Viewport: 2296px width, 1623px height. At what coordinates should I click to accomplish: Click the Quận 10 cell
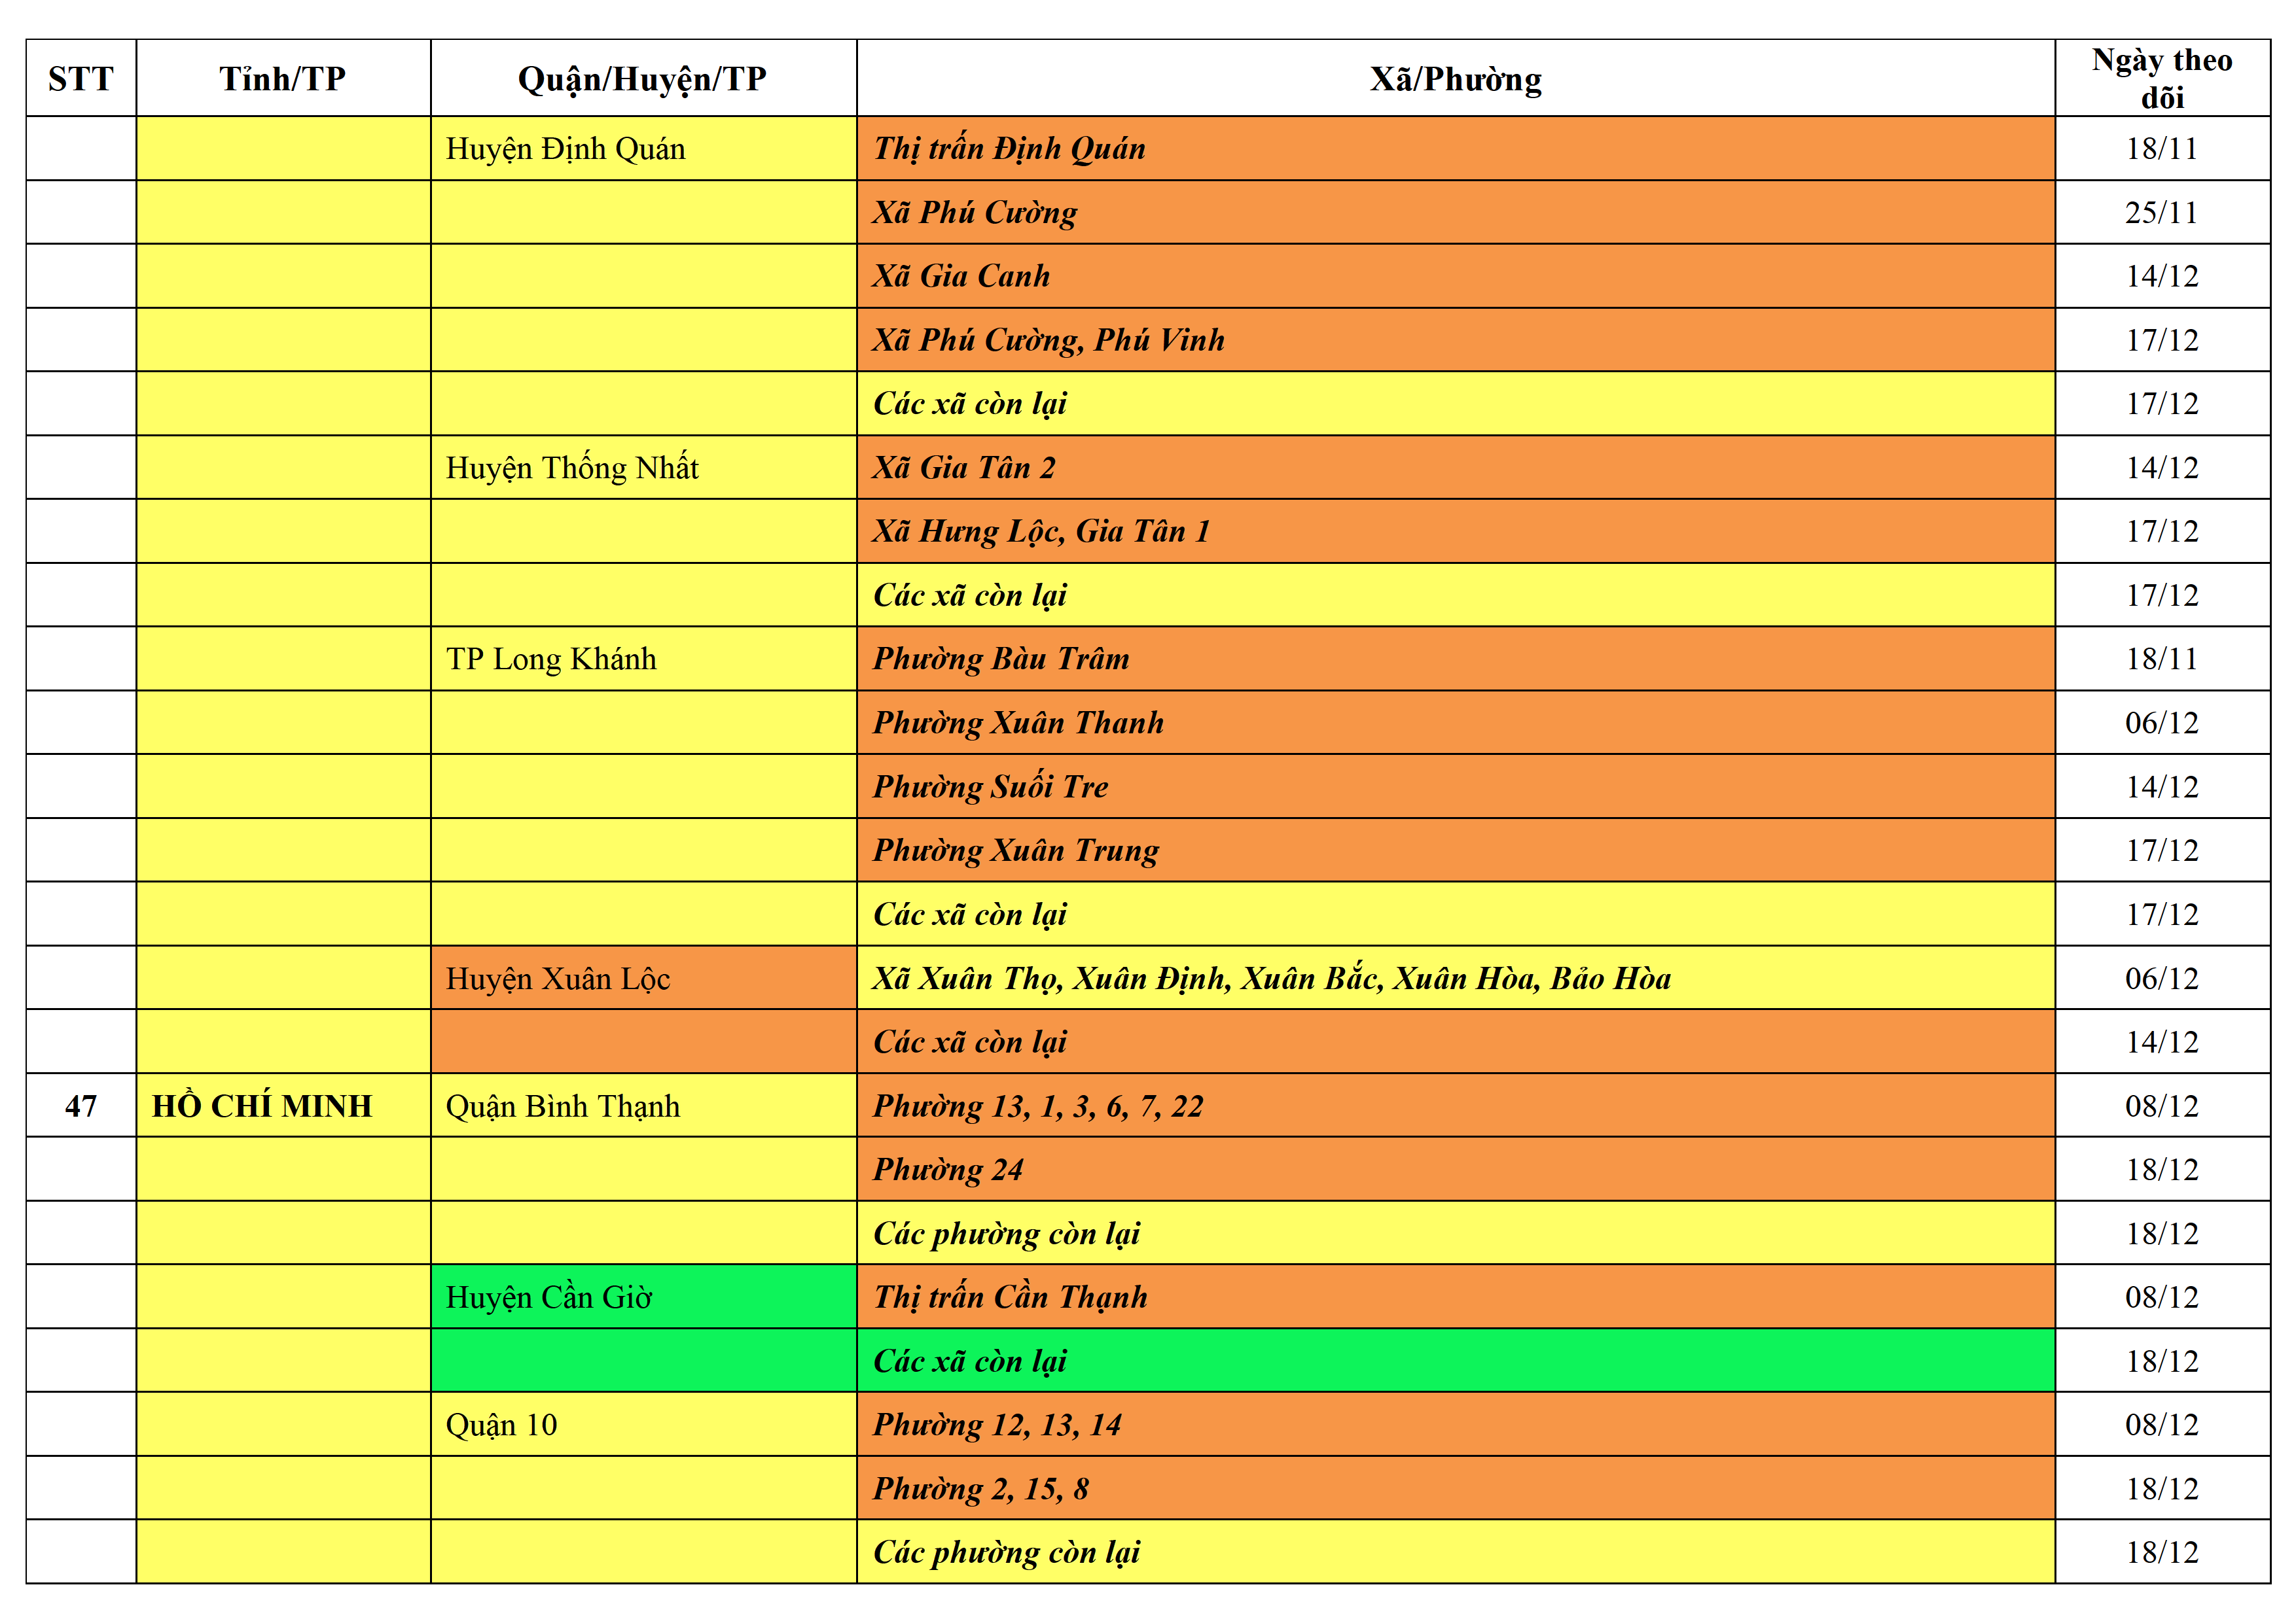coord(502,1424)
